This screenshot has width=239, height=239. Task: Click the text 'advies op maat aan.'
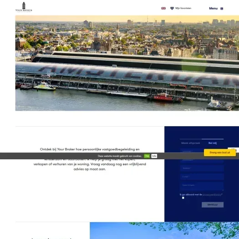point(90,169)
